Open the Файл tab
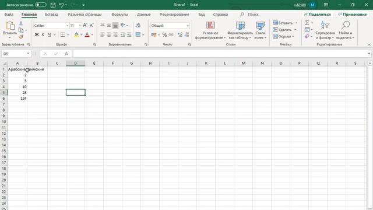373x210 pixels. tap(9, 15)
